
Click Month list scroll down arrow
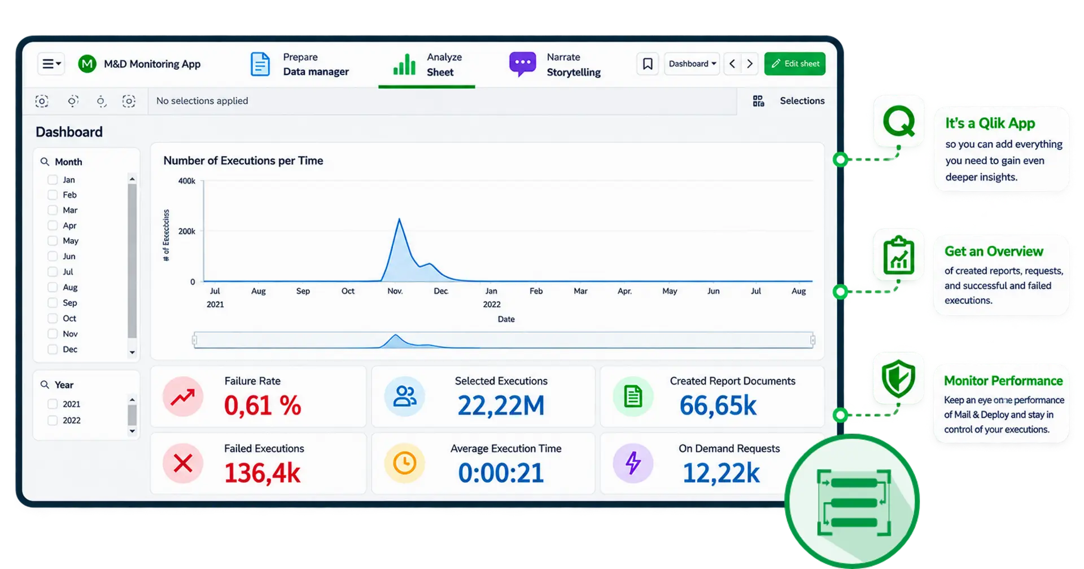[132, 352]
